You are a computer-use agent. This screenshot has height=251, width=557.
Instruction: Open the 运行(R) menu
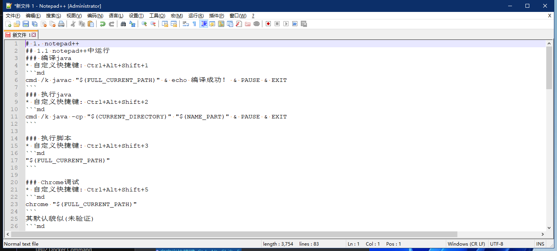195,15
